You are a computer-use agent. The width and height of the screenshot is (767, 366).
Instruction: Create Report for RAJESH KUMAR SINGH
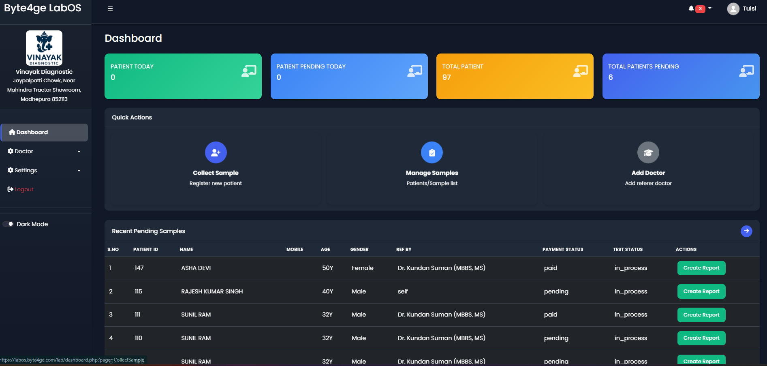point(701,291)
